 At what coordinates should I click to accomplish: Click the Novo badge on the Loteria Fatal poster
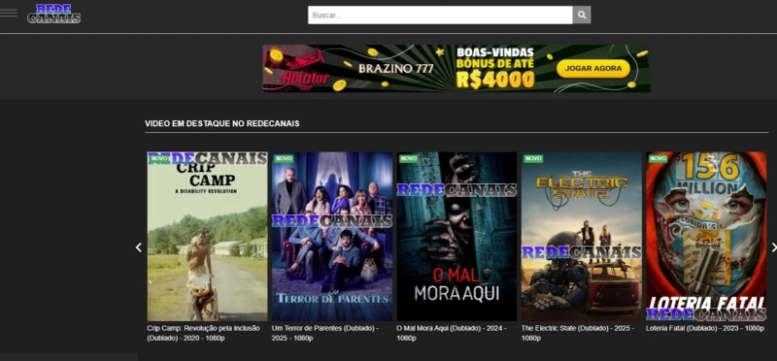pos(659,159)
